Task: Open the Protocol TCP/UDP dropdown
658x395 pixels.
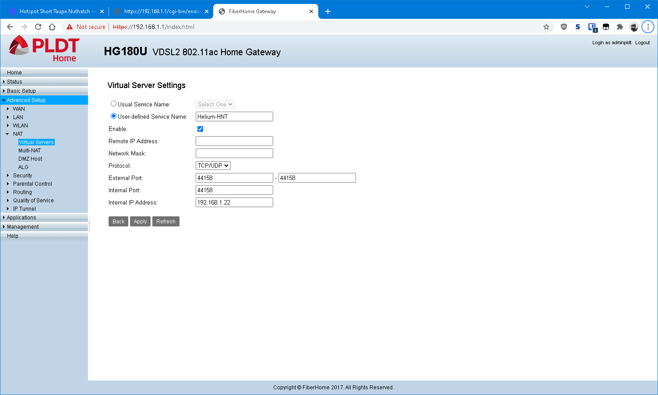Action: tap(213, 166)
